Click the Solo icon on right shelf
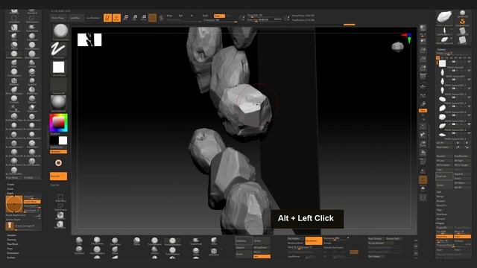The image size is (477, 268). [423, 189]
